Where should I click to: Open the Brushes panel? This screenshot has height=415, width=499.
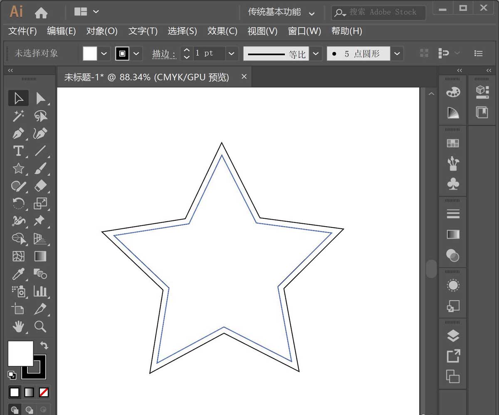point(453,163)
